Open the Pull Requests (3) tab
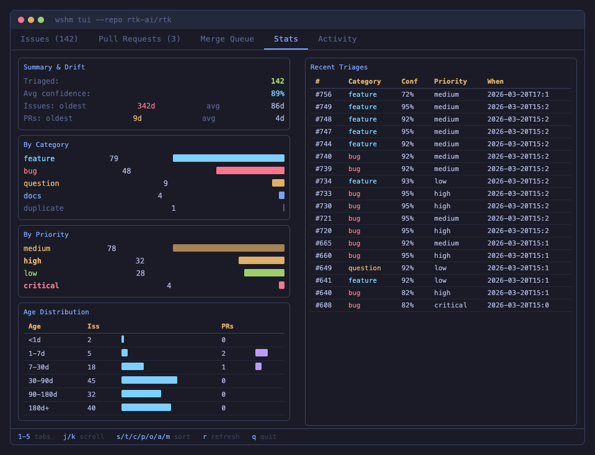Screen dimensions: 595x455 139,38
